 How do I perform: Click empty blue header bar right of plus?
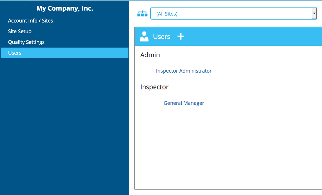pyautogui.click(x=250, y=36)
